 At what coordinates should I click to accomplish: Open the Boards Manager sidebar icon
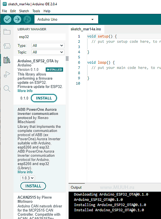coord(7,46)
